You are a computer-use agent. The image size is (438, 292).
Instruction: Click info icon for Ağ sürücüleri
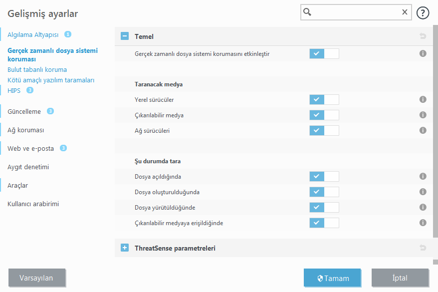[423, 130]
